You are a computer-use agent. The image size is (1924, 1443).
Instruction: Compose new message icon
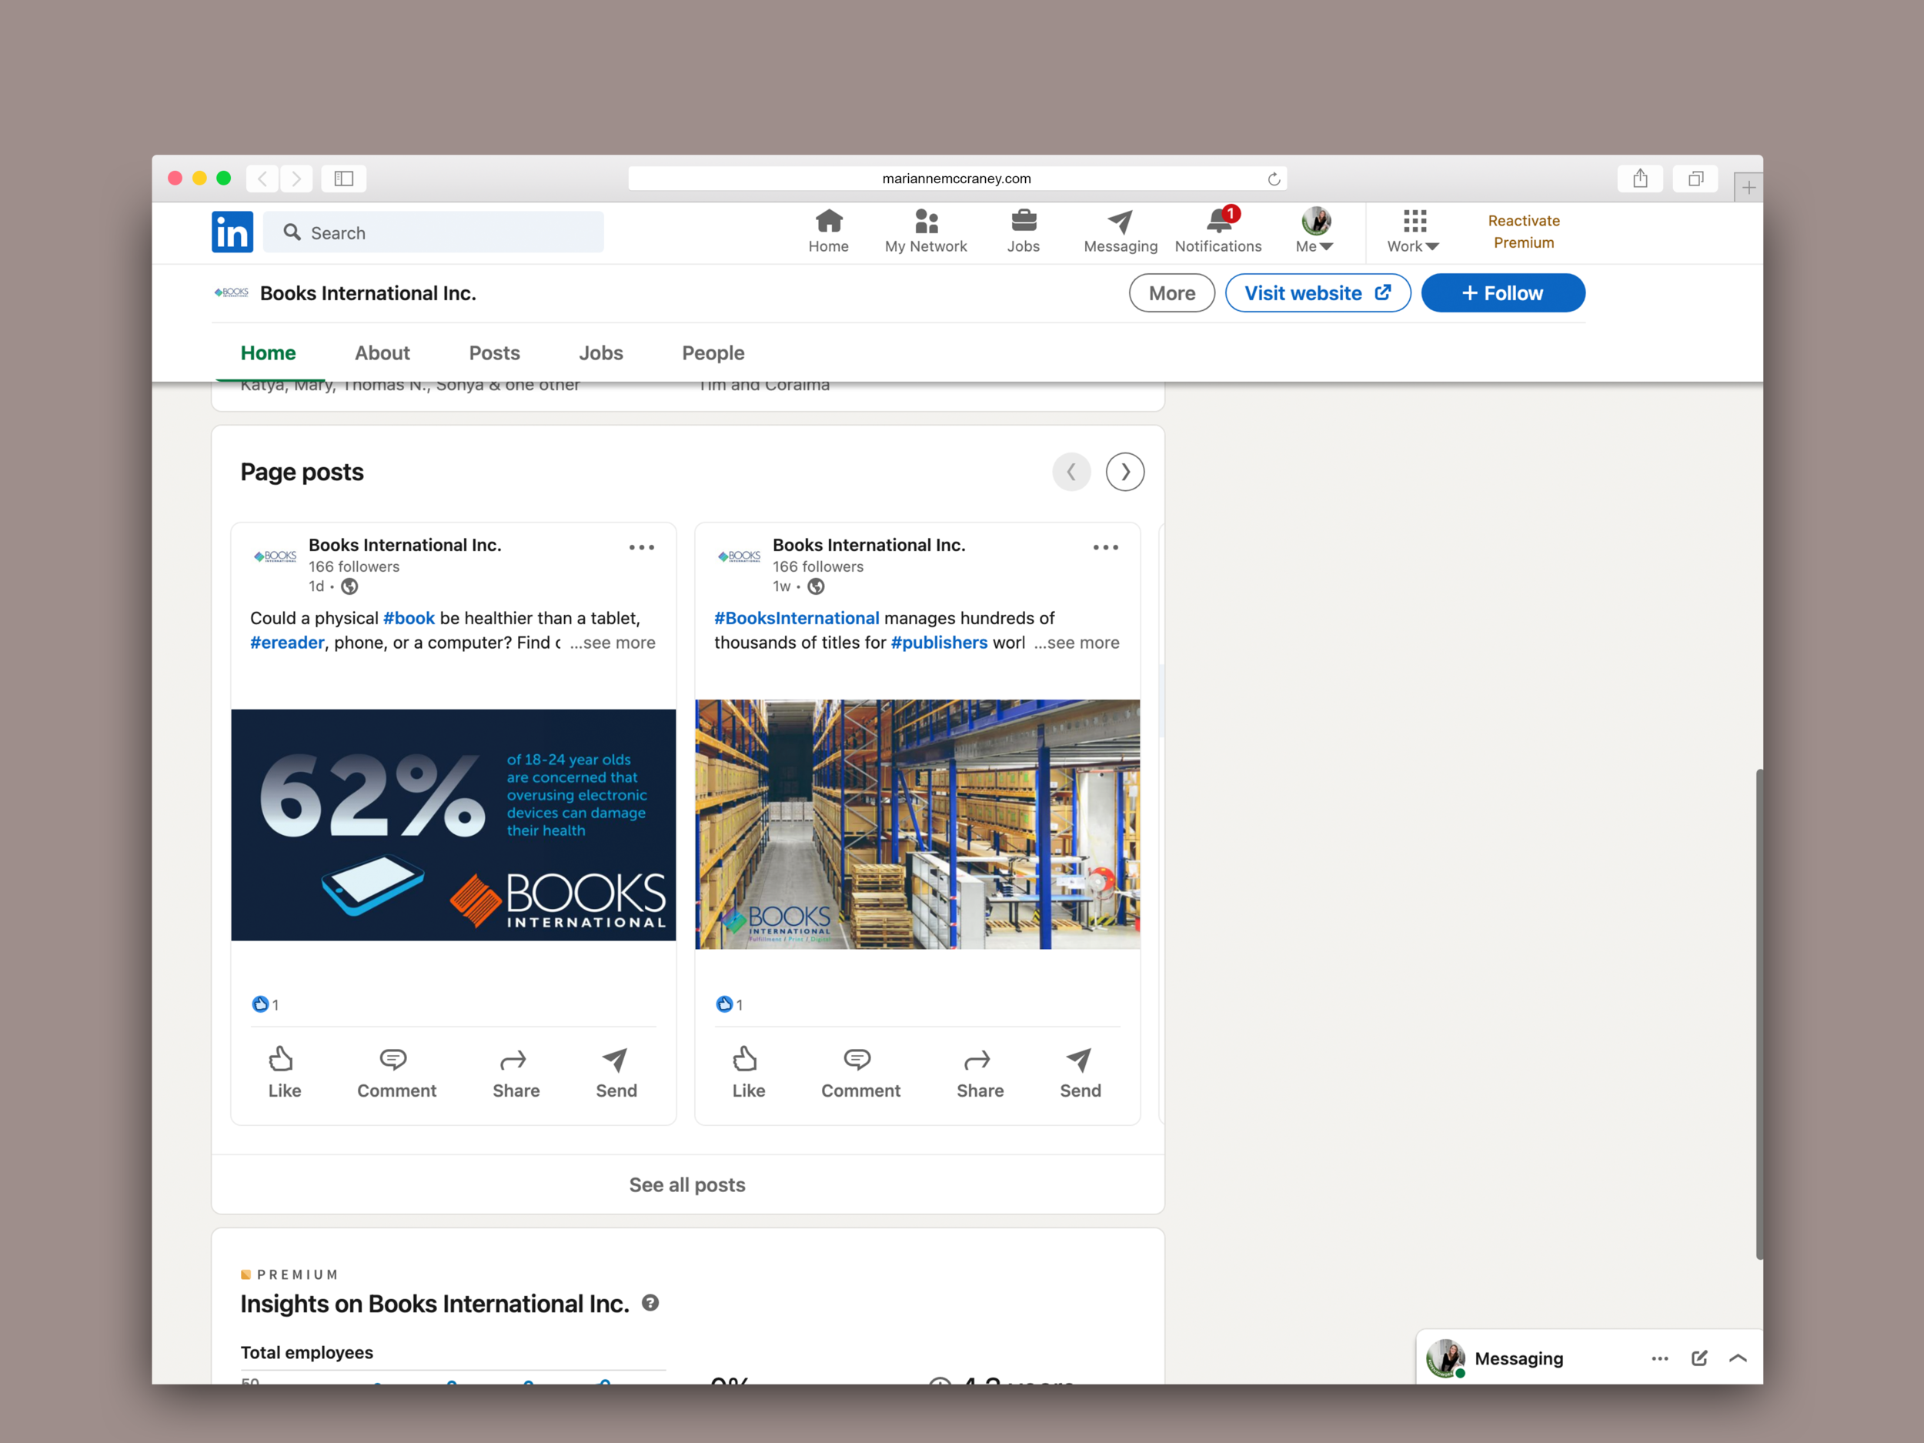[1699, 1358]
